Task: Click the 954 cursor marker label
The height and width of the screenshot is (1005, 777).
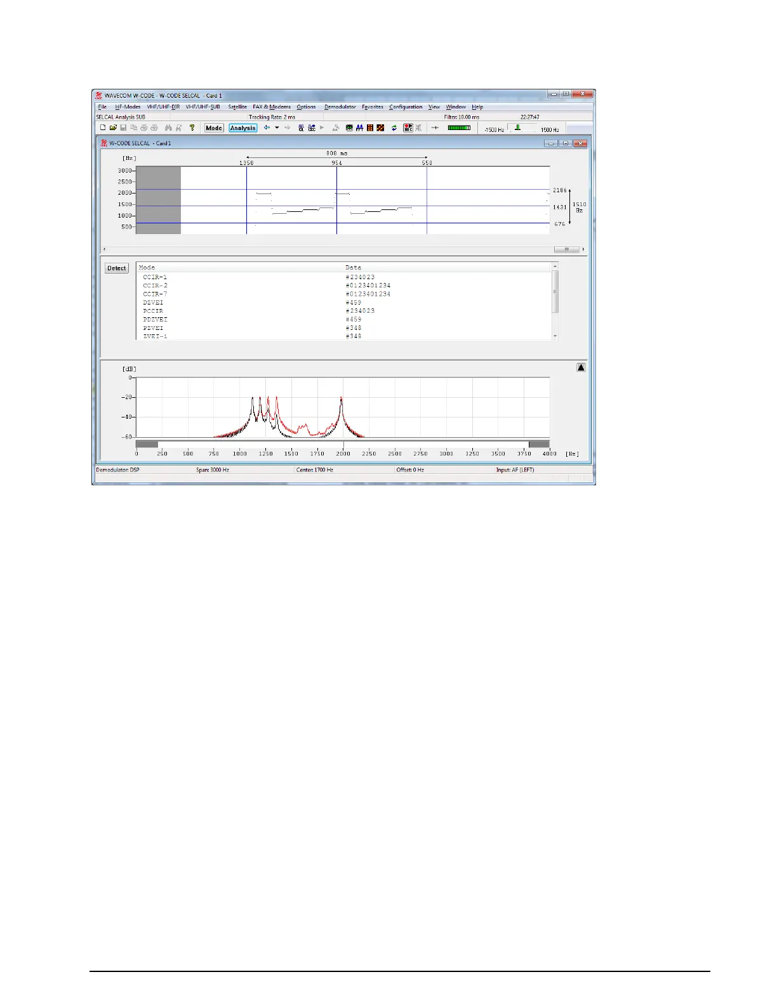Action: [x=336, y=163]
